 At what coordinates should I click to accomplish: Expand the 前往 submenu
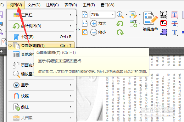point(41,107)
